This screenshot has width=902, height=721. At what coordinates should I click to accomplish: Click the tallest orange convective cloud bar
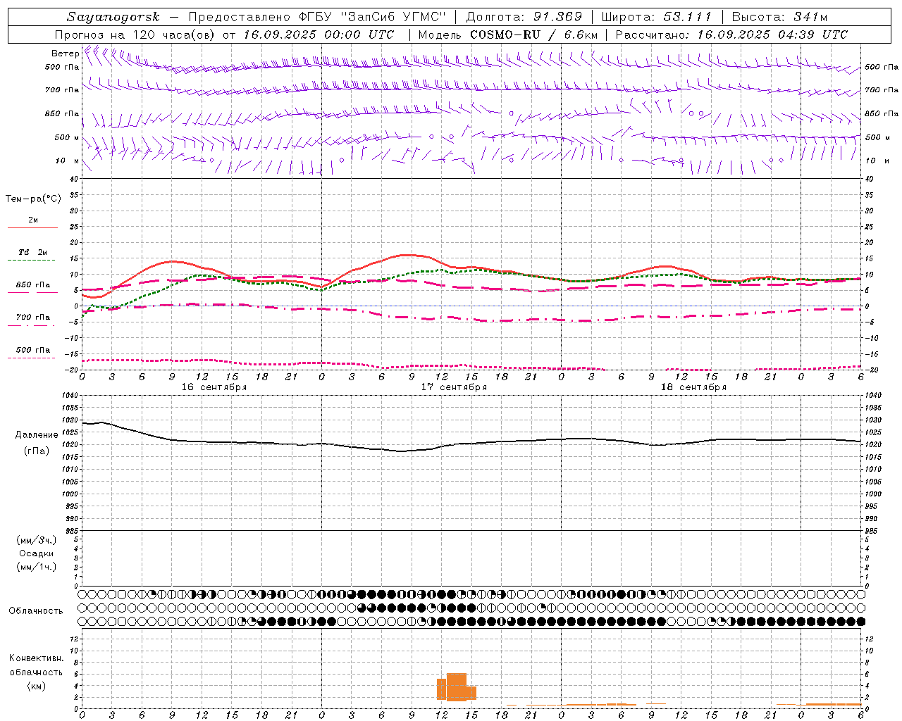point(457,687)
